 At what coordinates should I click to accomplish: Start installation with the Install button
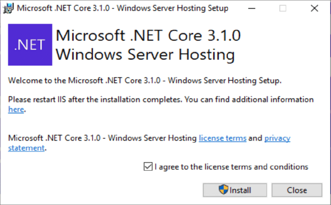point(235,190)
